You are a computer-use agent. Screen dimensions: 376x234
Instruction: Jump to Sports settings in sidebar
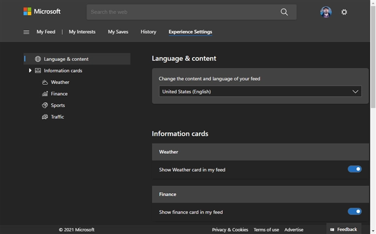click(58, 105)
